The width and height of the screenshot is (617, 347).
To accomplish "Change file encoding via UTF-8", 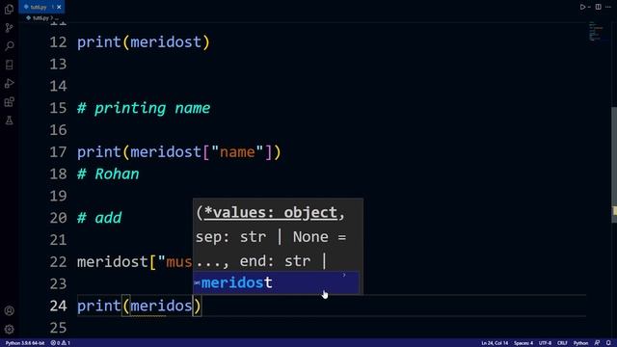I will pyautogui.click(x=545, y=343).
